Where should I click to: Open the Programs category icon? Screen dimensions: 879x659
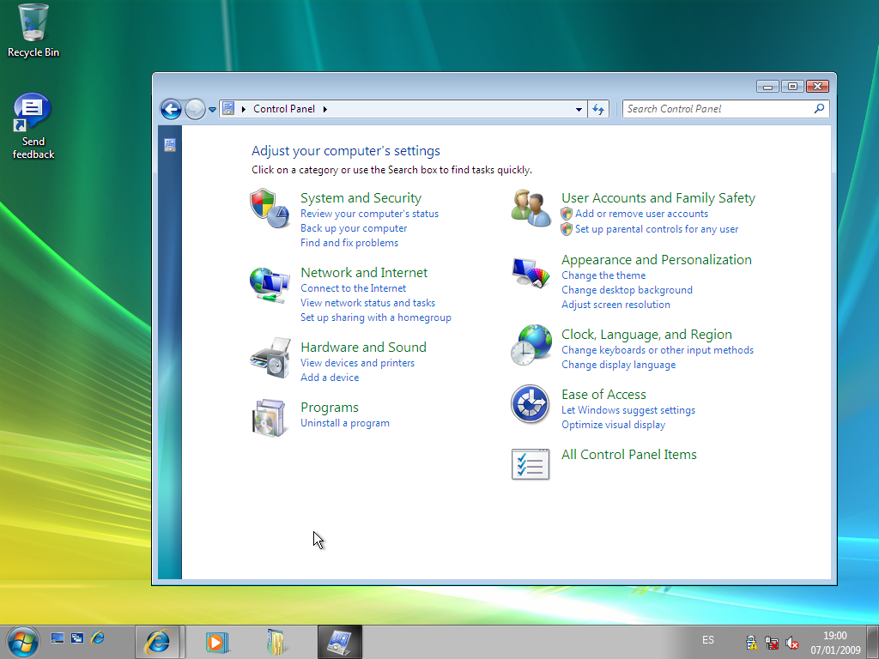pos(269,417)
